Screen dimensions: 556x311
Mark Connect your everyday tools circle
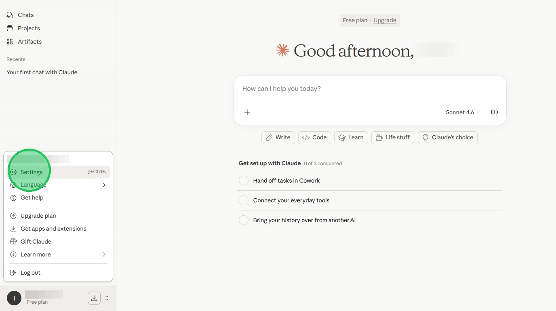[x=244, y=200]
